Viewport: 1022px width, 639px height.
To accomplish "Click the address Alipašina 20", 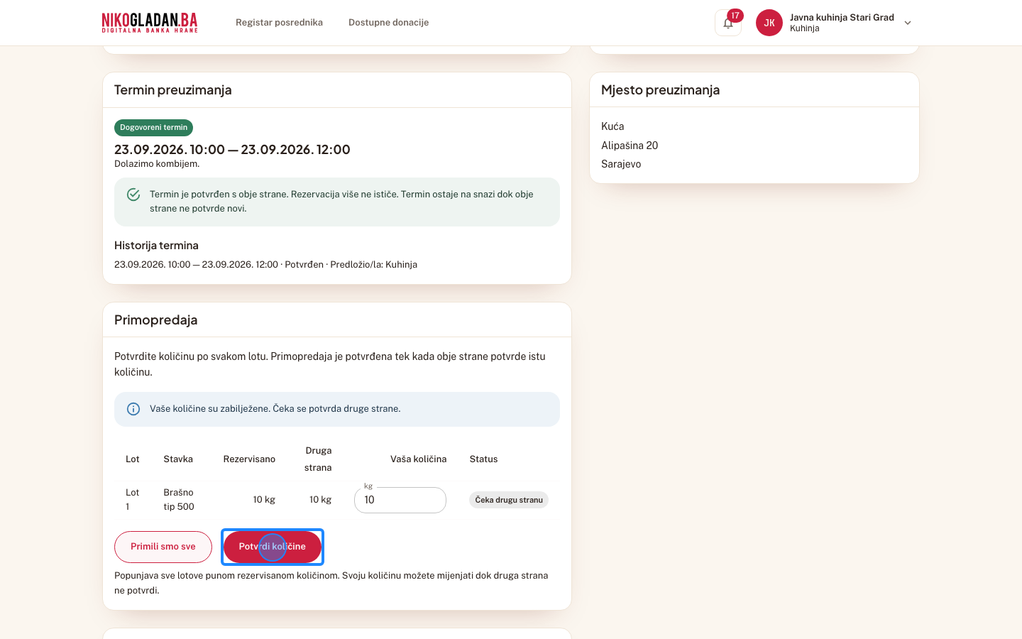I will tap(630, 146).
